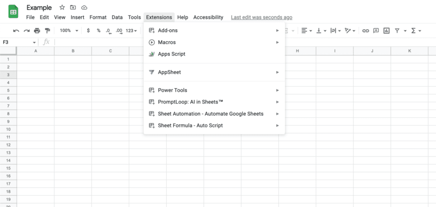Click the Text wrapping icon

(x=333, y=31)
